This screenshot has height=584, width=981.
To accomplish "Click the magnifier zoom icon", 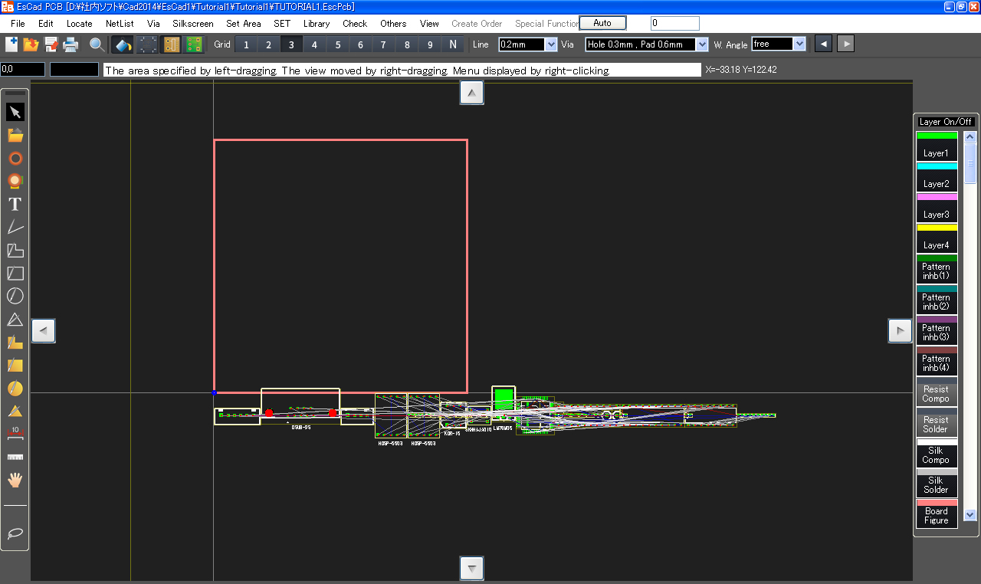I will 97,44.
